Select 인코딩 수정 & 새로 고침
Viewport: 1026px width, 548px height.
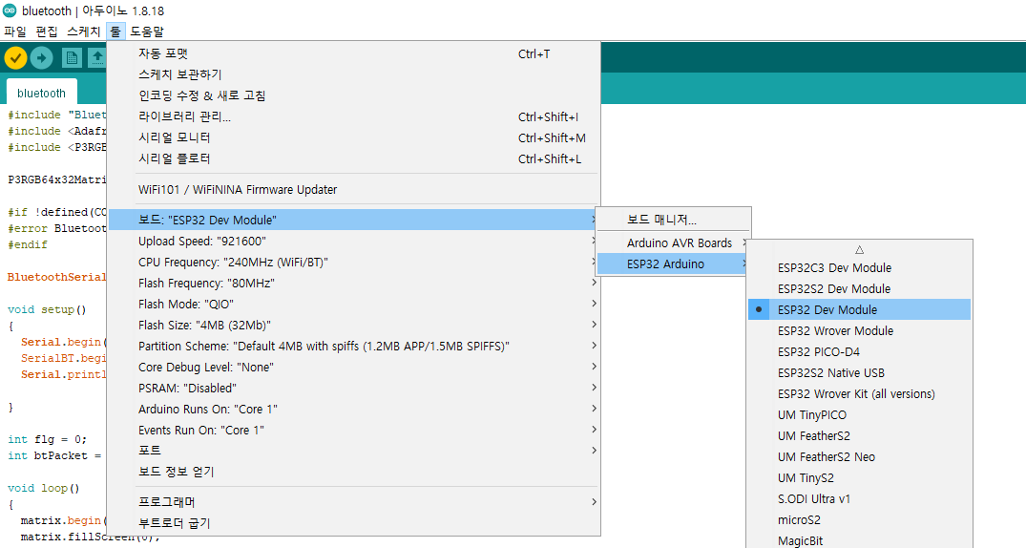tap(353, 95)
